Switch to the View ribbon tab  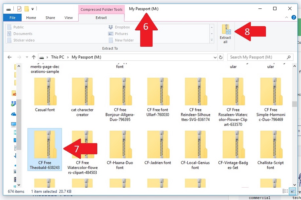pyautogui.click(x=69, y=18)
